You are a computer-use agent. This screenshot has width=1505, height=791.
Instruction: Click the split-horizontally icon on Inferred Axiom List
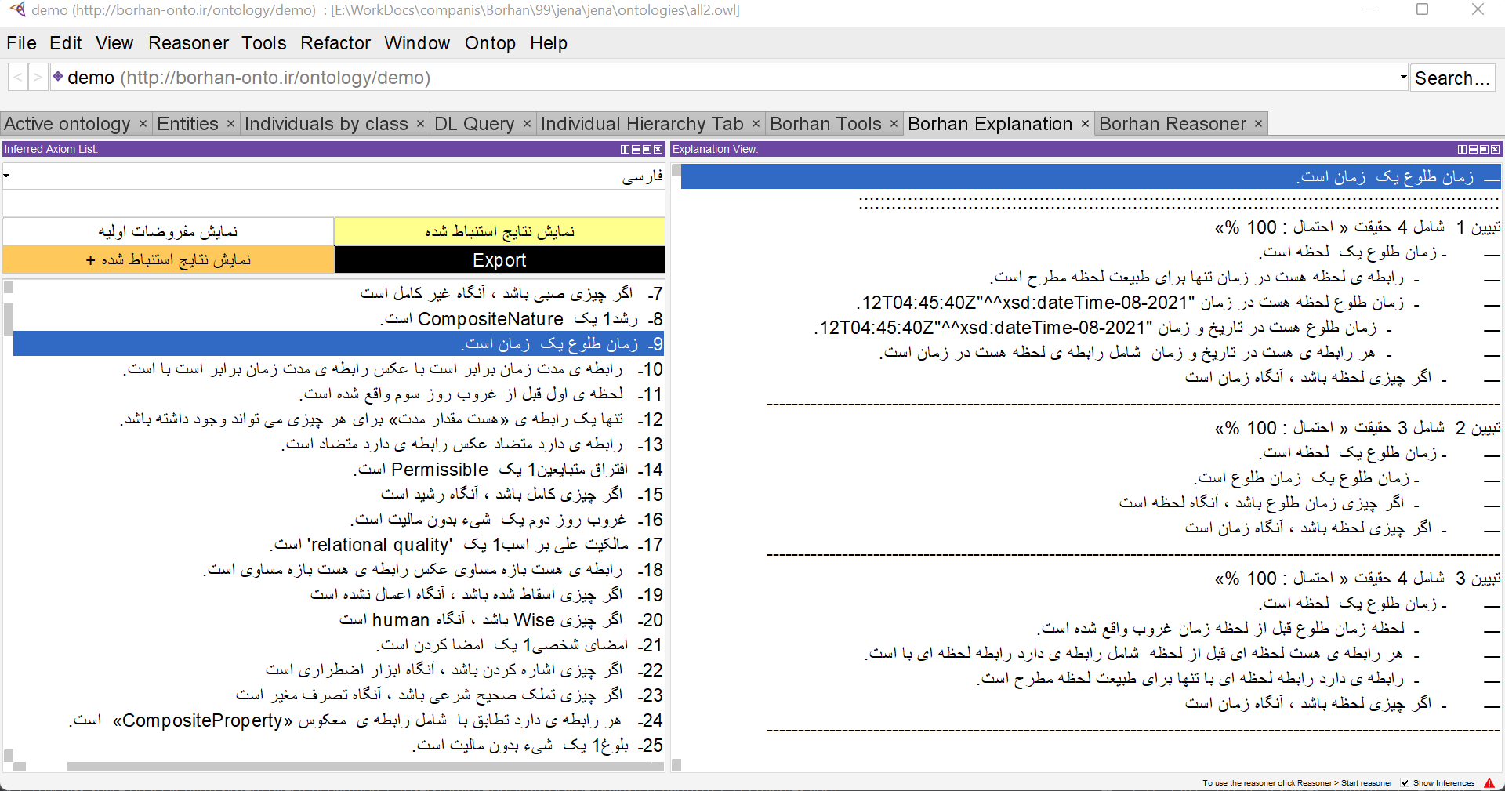(x=636, y=149)
